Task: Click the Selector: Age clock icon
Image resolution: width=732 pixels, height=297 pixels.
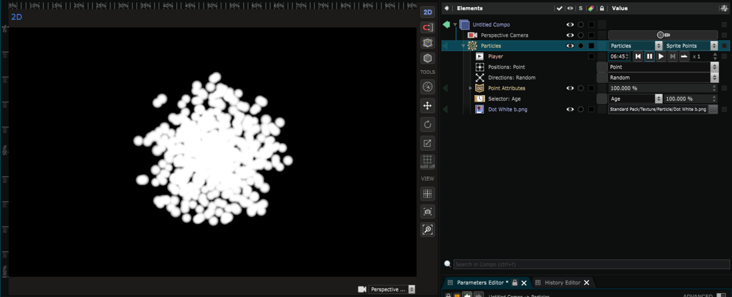Action: tap(480, 99)
